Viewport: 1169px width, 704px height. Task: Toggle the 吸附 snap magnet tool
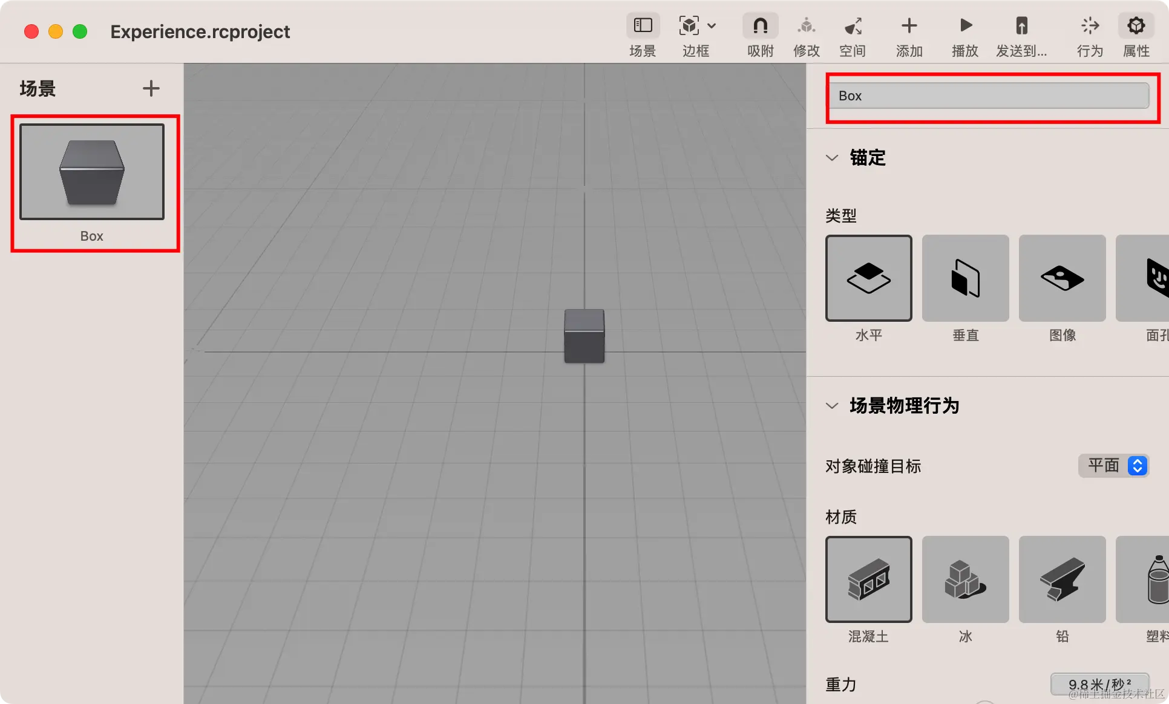[760, 26]
